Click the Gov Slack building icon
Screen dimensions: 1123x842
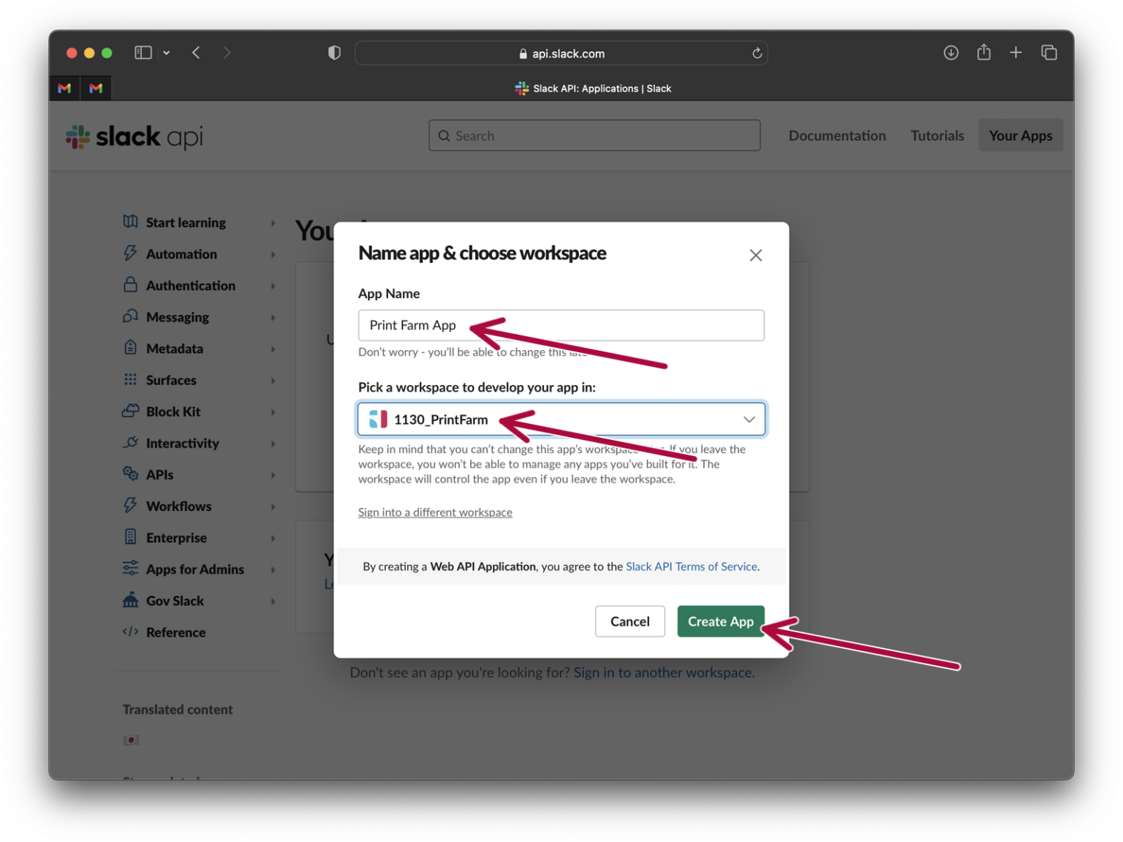pos(130,600)
